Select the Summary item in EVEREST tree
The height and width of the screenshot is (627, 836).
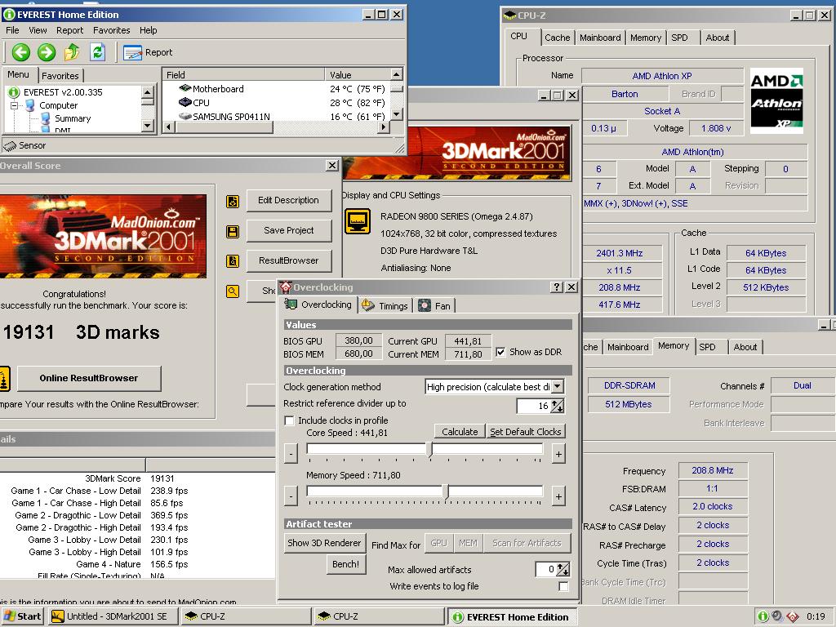[x=73, y=118]
